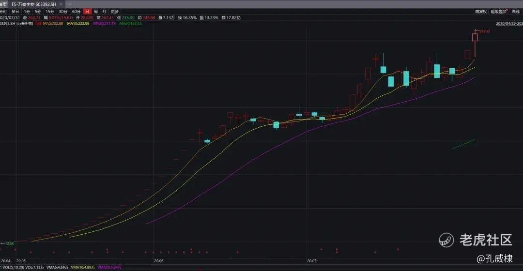Click the 12.50 low price marker
Screen dimensions: 523x271
(9, 244)
